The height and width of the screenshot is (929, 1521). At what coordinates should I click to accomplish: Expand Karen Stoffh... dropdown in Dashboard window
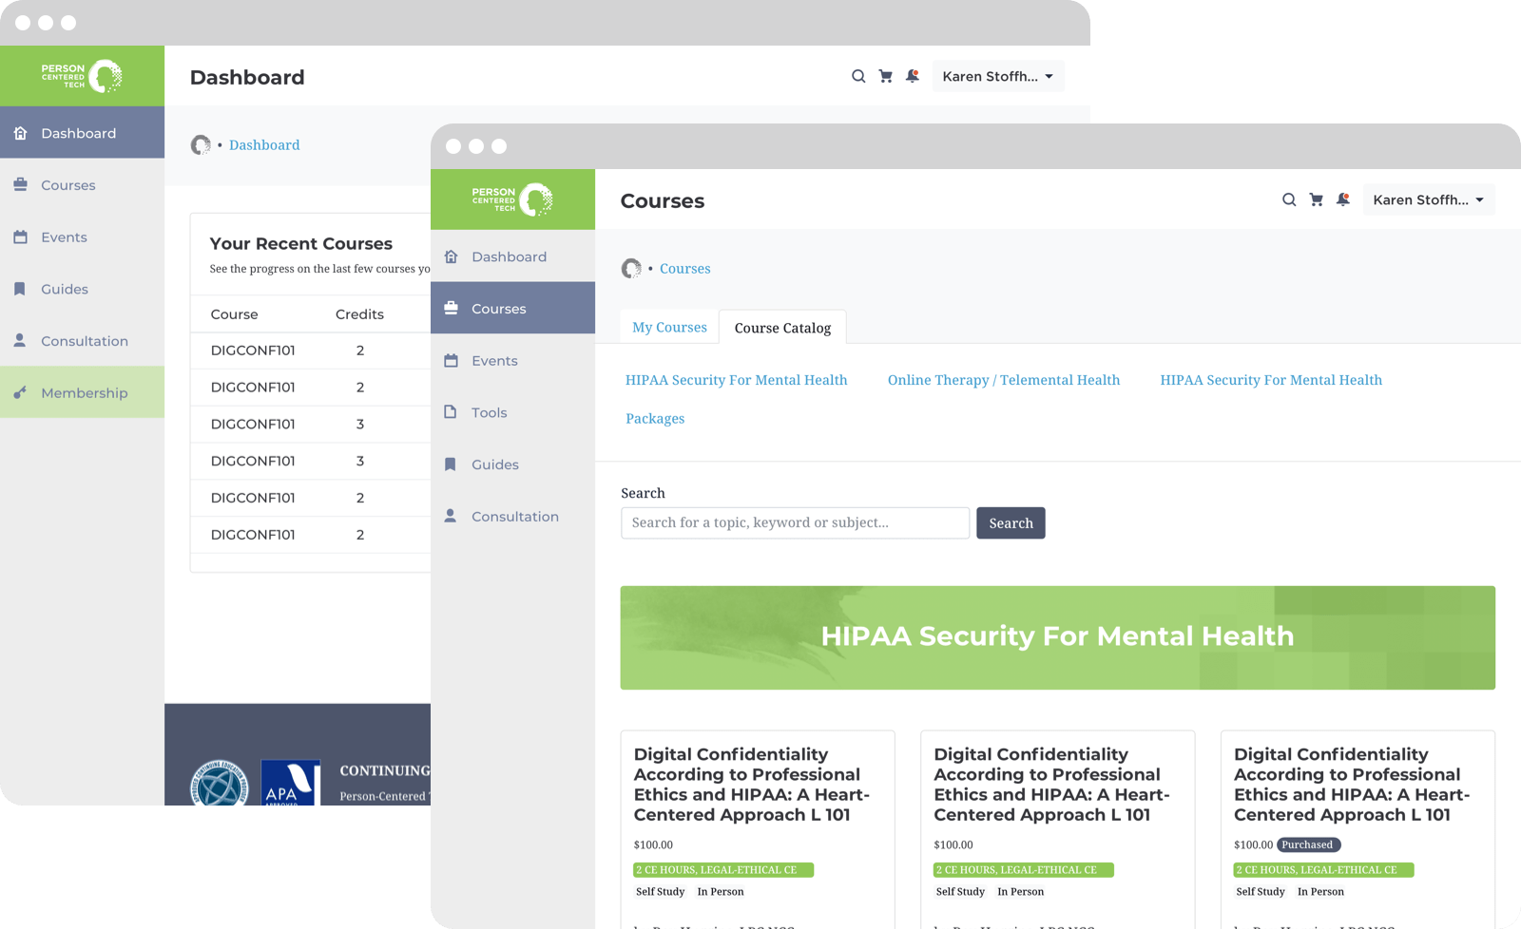tap(997, 76)
